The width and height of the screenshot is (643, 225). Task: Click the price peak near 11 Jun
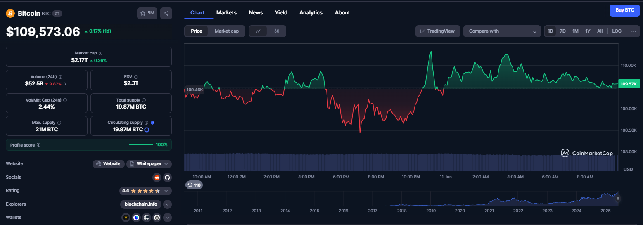tap(431, 52)
